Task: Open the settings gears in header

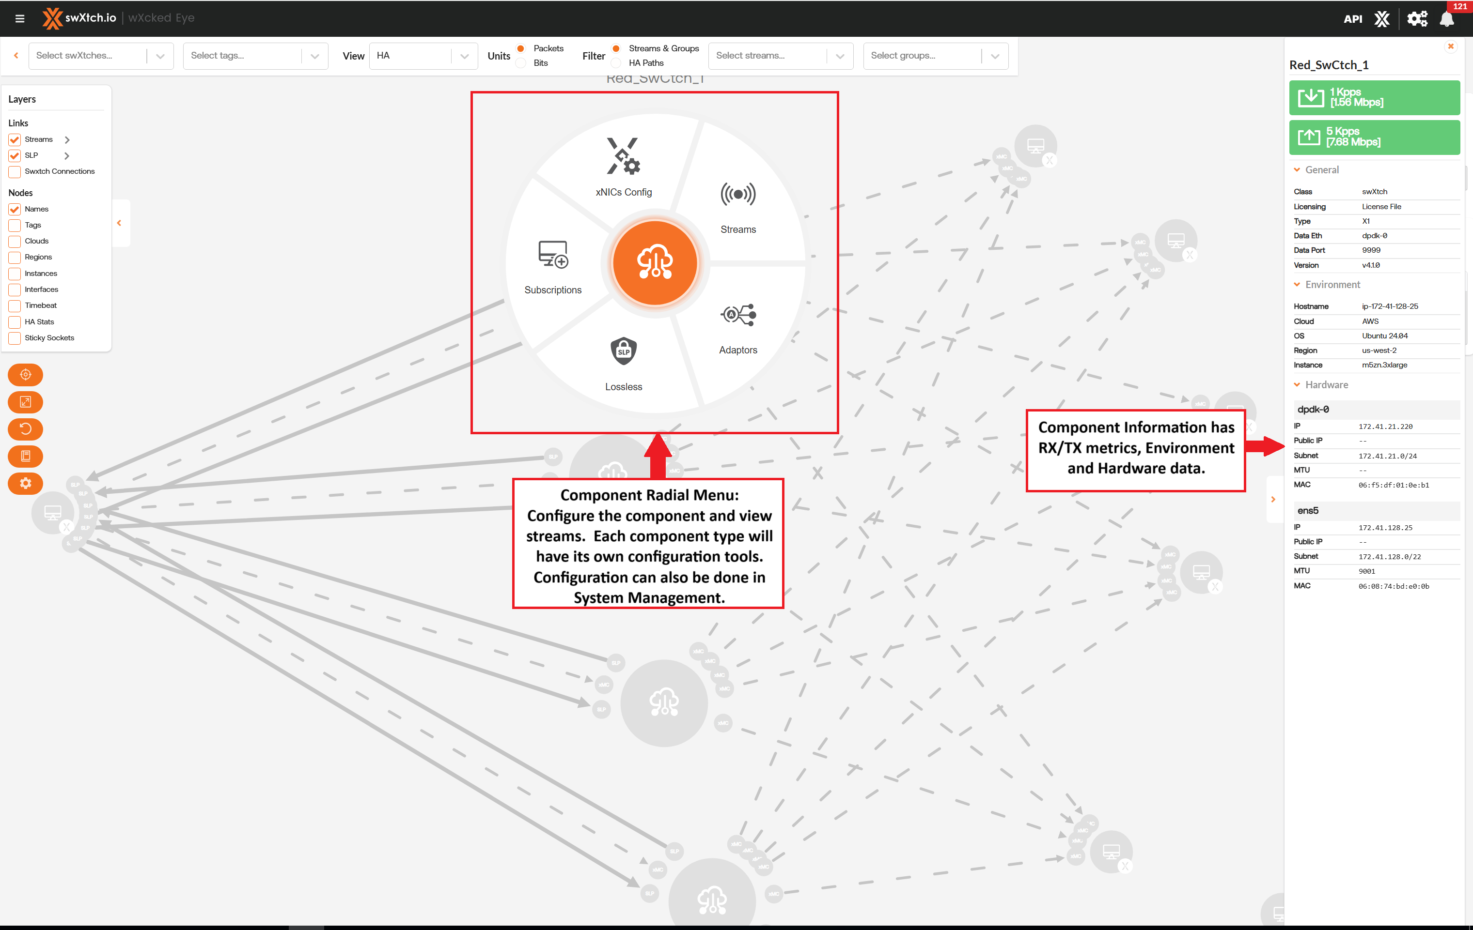Action: (x=1417, y=18)
